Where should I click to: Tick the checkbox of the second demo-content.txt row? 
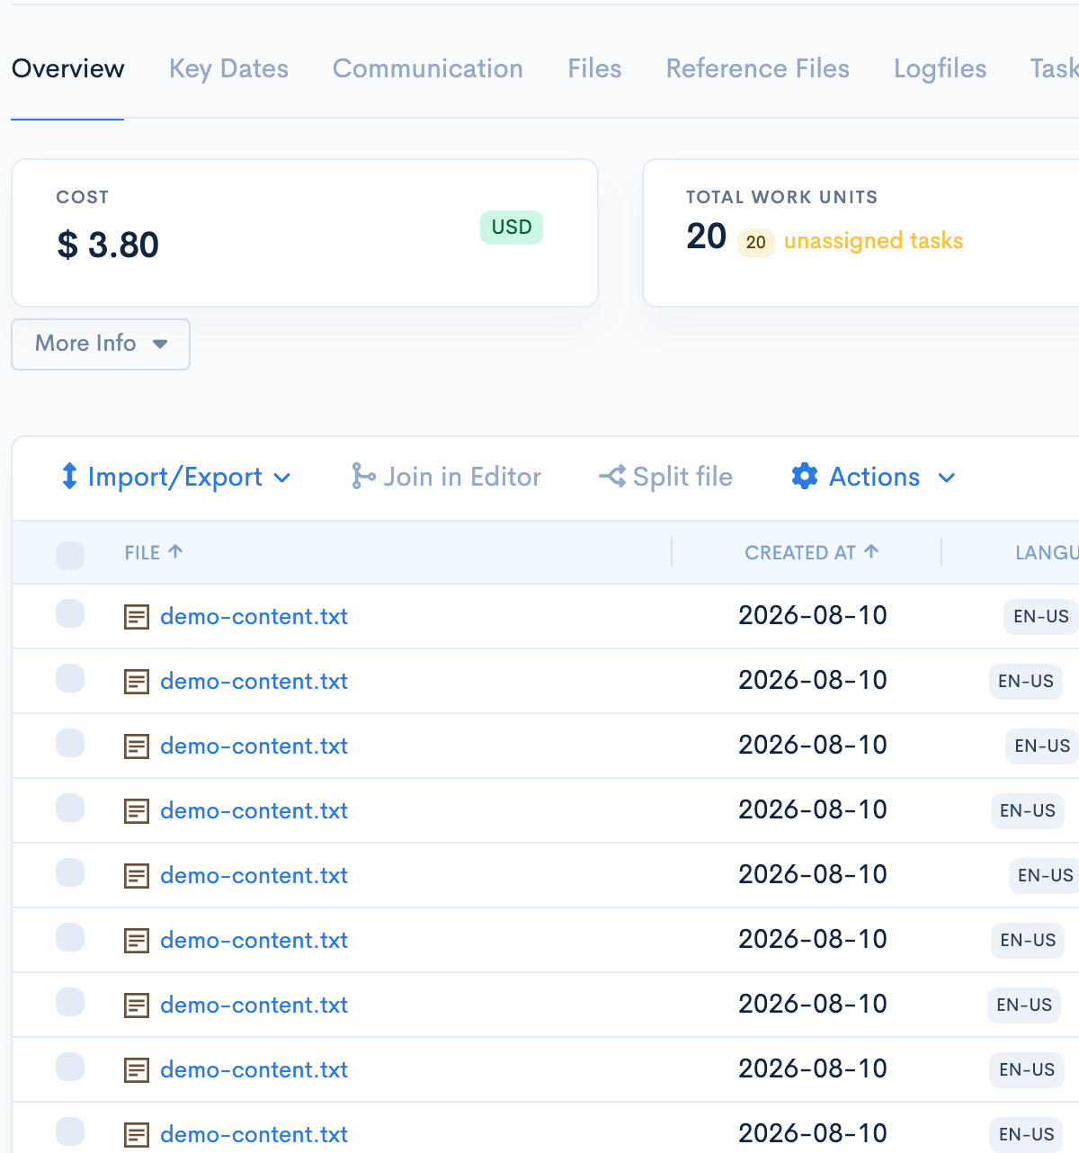(70, 678)
